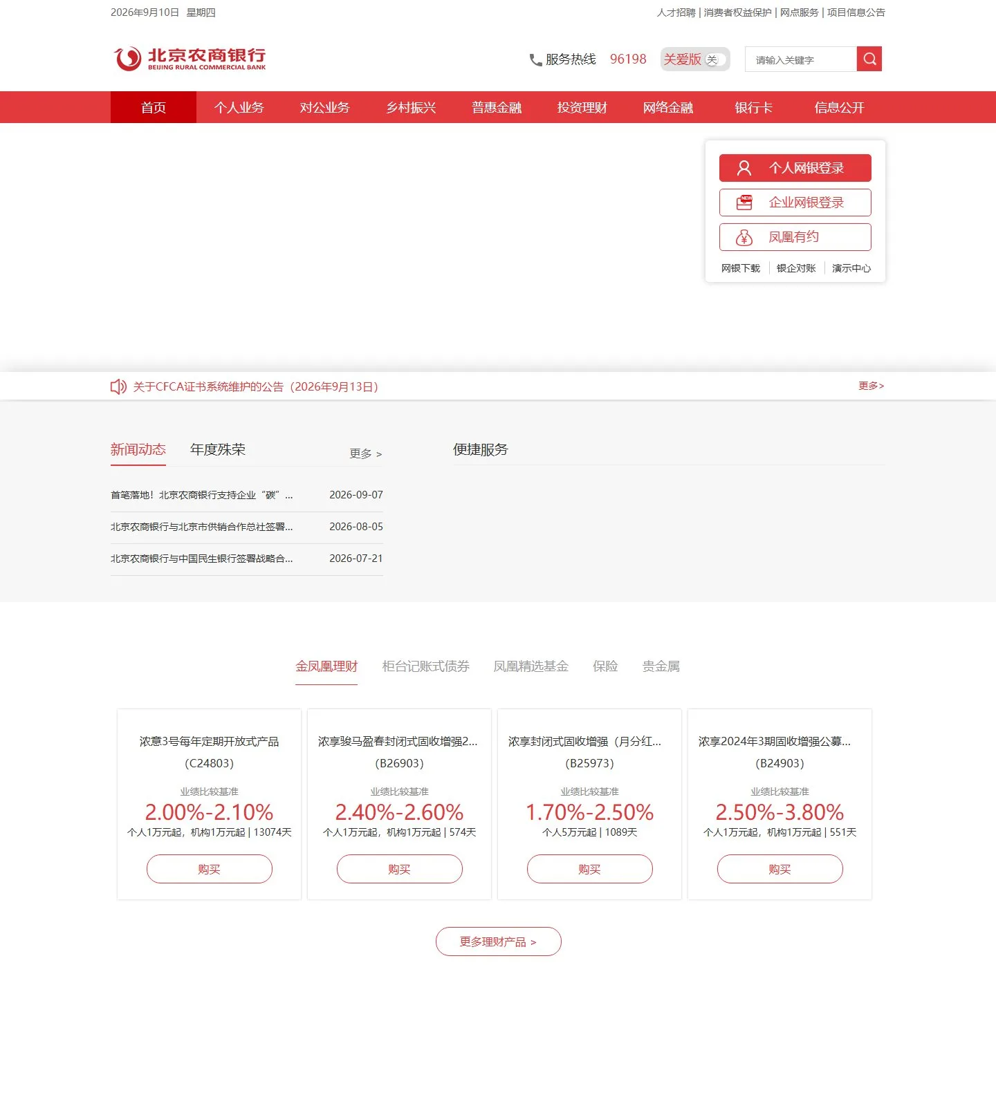The width and height of the screenshot is (996, 1106).
Task: Click the speaker icon beside the CFCA announcement
Action: coord(118,386)
